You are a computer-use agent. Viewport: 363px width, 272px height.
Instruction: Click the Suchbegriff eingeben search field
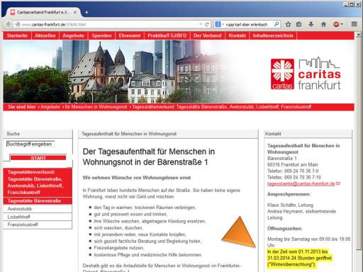[x=30, y=144]
